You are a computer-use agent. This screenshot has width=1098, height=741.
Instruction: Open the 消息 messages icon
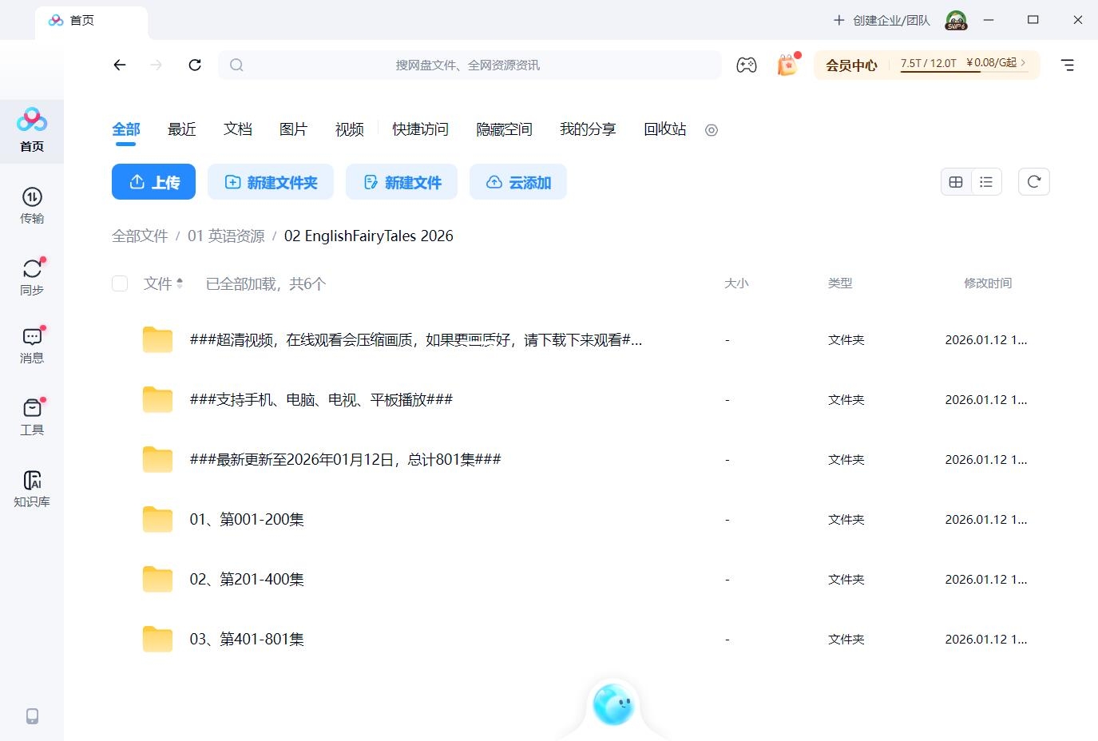32,344
